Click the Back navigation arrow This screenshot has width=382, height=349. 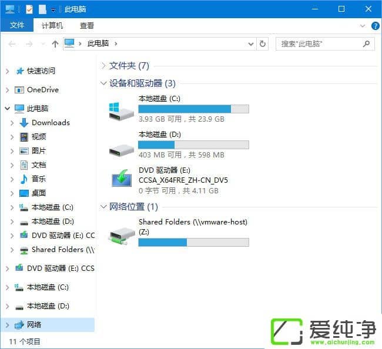tap(12, 44)
